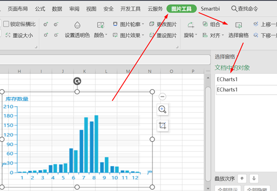277x191 pixels.
Task: Click the magnifier zoom icon beside chart
Action: click(x=162, y=109)
